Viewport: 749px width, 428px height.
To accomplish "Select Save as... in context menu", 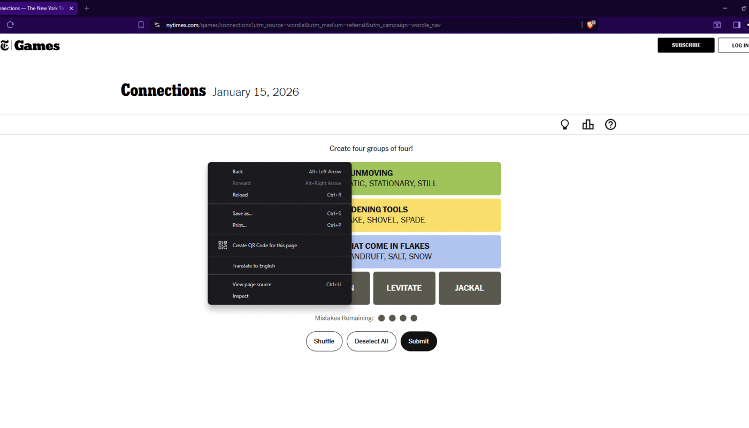I will coord(242,213).
